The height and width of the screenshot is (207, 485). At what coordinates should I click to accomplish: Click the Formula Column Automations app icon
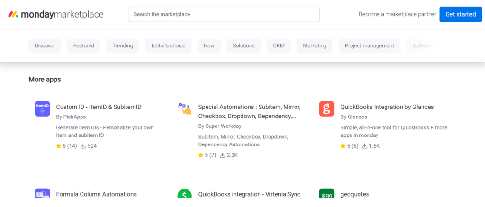(x=42, y=193)
